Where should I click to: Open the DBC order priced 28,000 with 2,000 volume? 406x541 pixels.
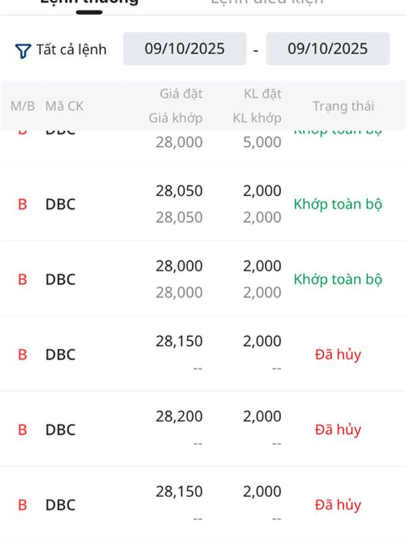pyautogui.click(x=203, y=279)
